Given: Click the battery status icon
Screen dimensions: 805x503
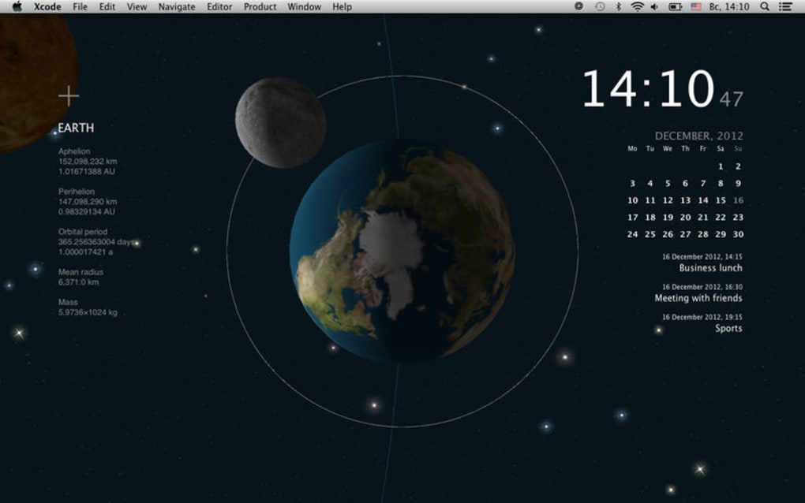Looking at the screenshot, I should 676,6.
